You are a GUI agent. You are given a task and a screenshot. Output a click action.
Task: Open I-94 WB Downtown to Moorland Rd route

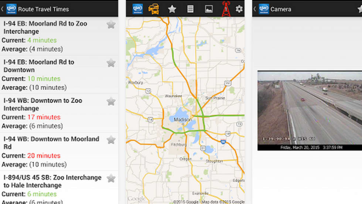(52, 143)
